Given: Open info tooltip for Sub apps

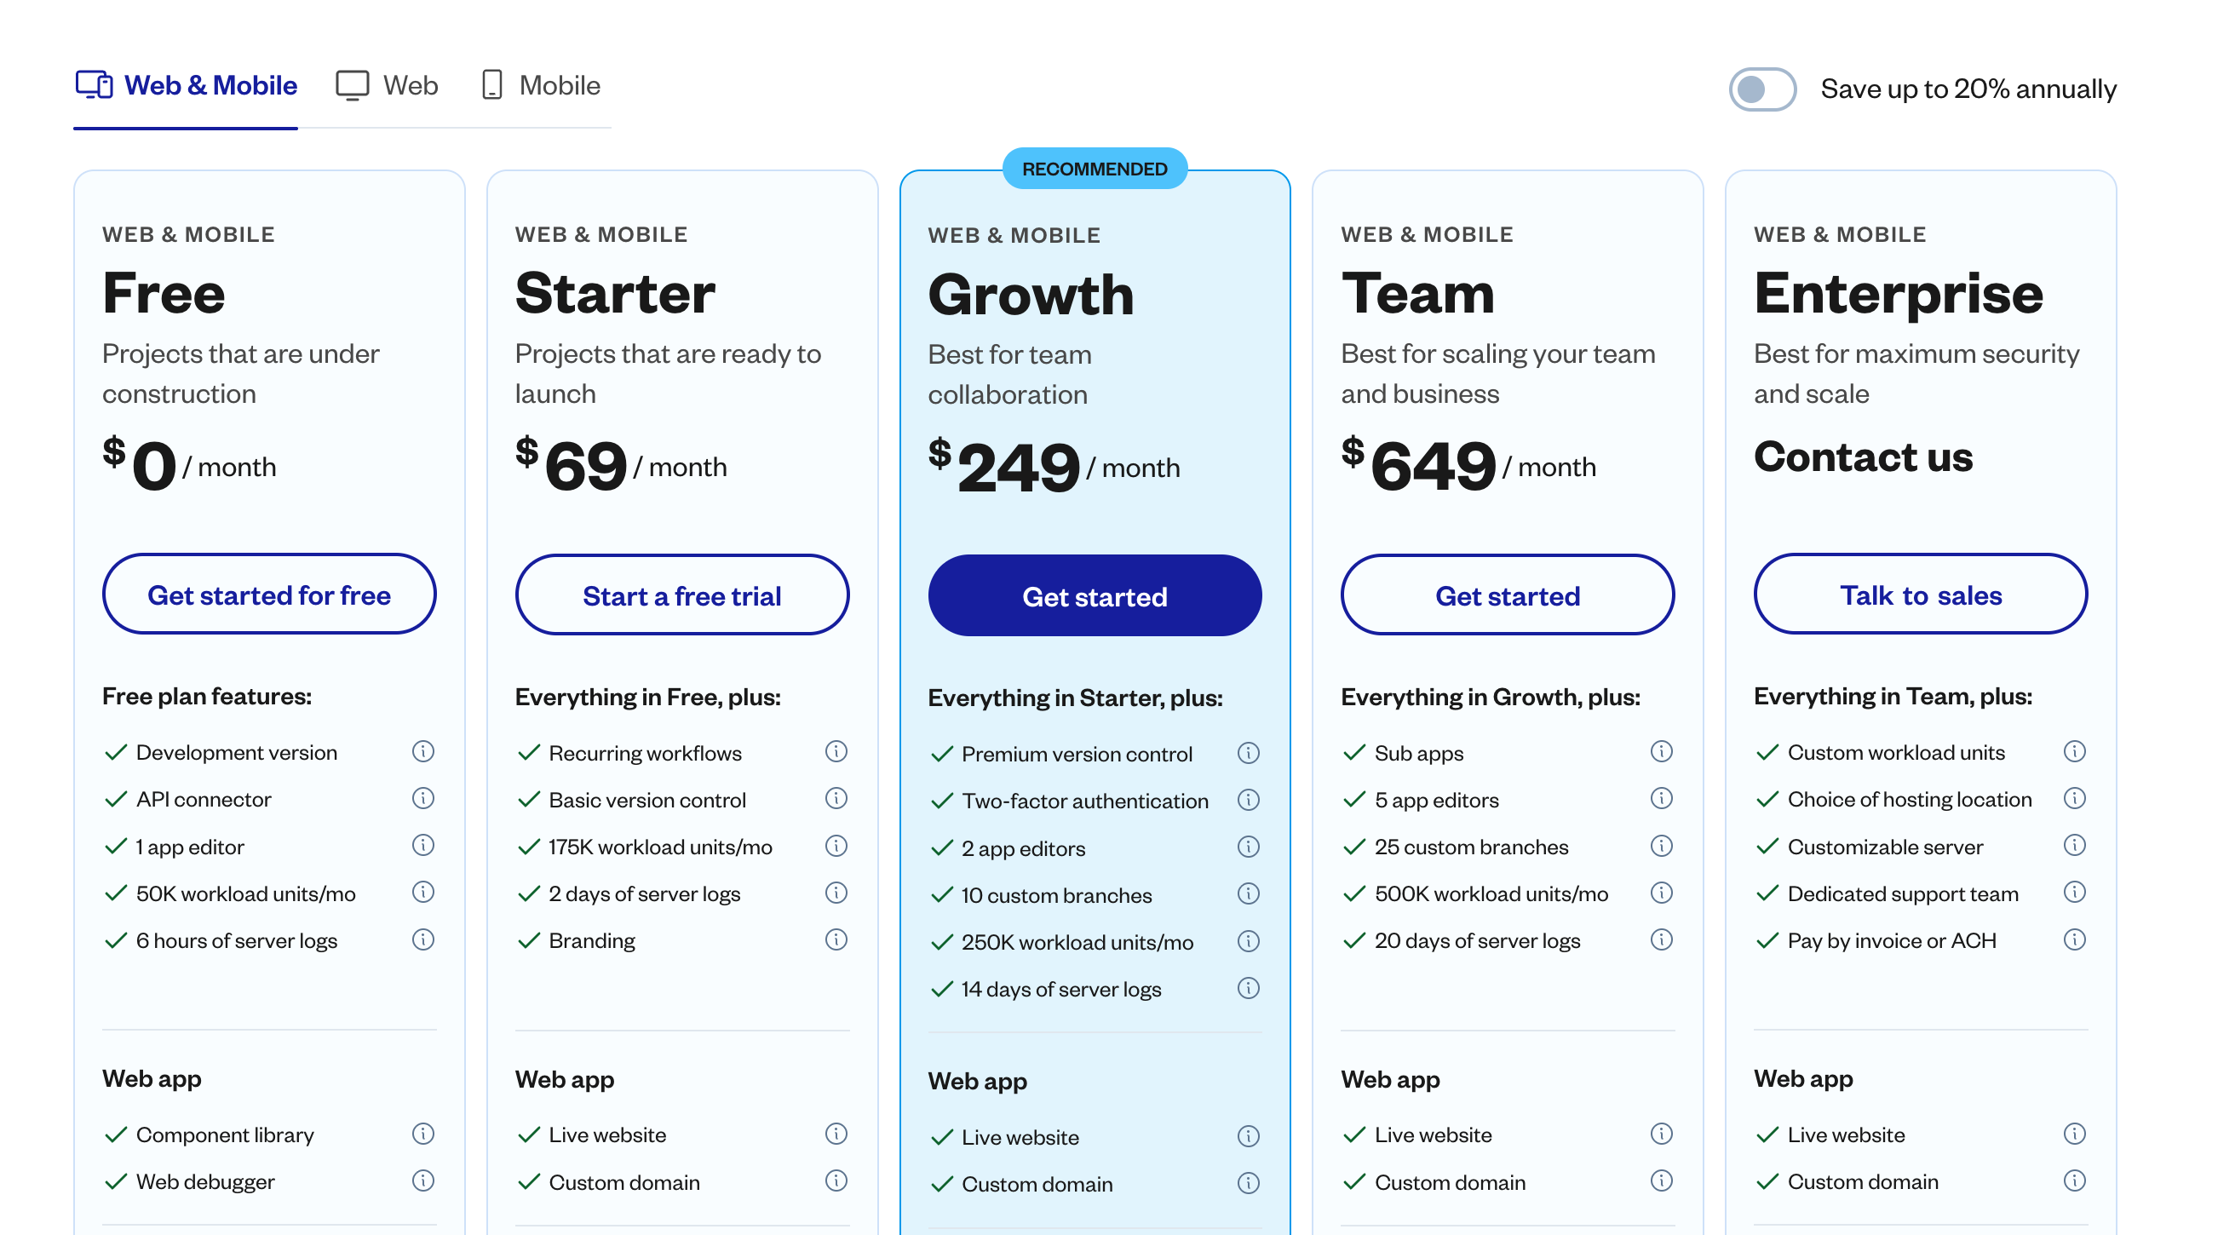Looking at the screenshot, I should [1662, 751].
